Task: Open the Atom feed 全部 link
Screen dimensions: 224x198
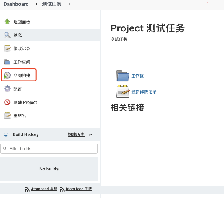Action: click(44, 189)
